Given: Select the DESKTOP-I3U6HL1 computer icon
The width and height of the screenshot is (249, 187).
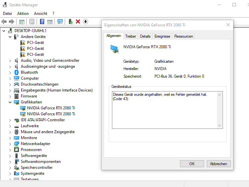Looking at the screenshot, I should (10, 31).
